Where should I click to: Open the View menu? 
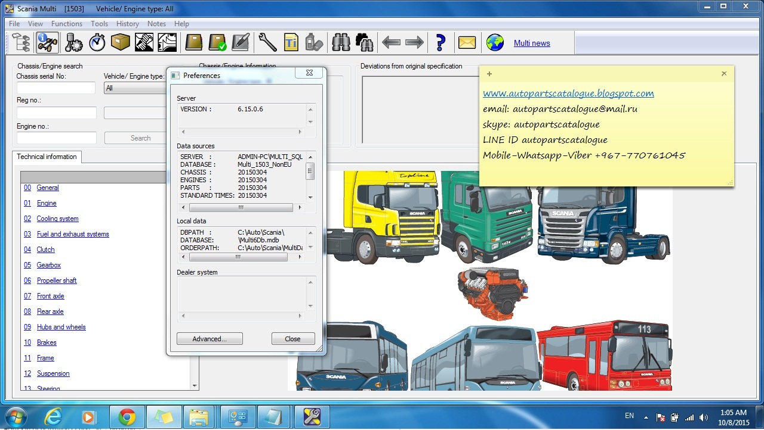[x=35, y=24]
